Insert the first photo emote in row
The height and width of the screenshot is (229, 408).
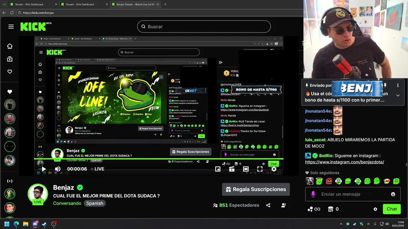coord(309,181)
